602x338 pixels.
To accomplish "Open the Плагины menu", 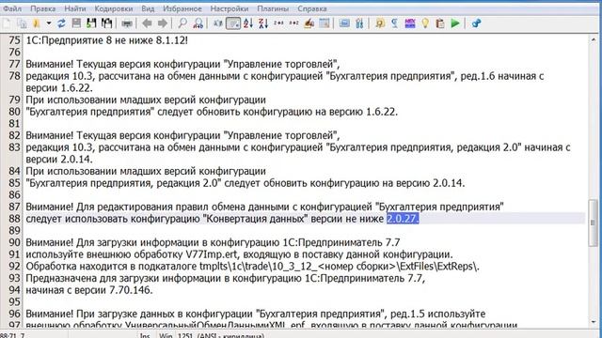I will [273, 8].
